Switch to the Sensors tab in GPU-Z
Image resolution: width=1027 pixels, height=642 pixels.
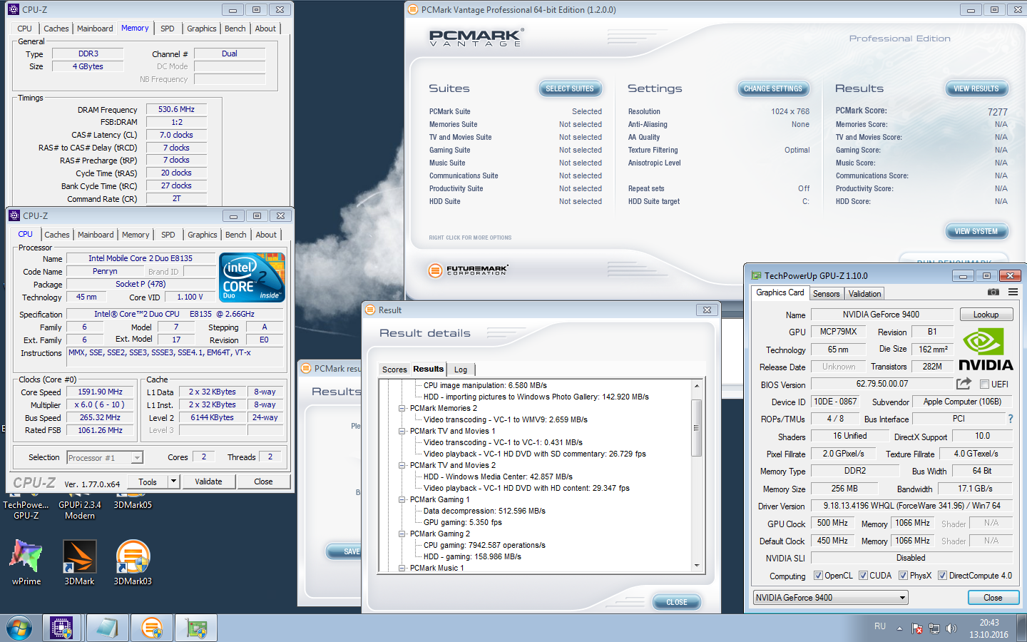coord(827,294)
